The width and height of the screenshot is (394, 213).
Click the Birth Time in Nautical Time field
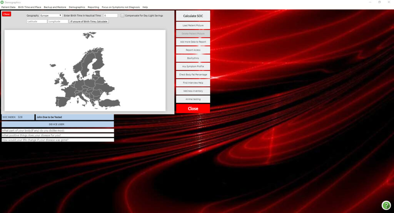tap(110, 15)
